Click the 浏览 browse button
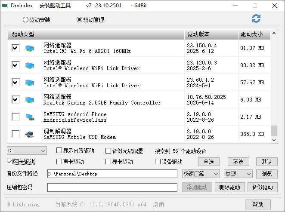This screenshot has height=212, width=285. click(266, 174)
